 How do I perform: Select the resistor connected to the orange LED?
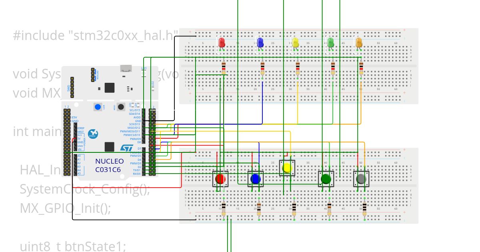(x=361, y=68)
